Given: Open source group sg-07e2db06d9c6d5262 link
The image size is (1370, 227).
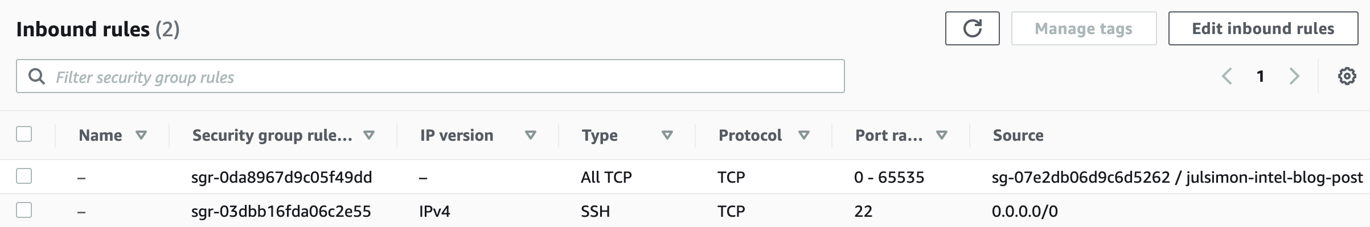Looking at the screenshot, I should coord(1080,177).
